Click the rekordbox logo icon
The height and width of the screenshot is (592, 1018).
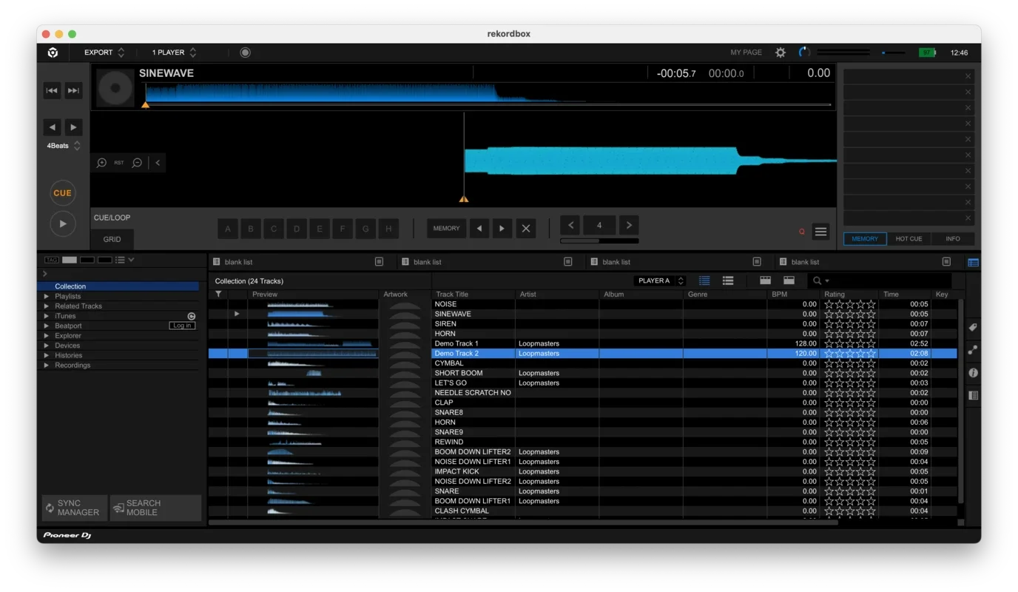(x=53, y=53)
